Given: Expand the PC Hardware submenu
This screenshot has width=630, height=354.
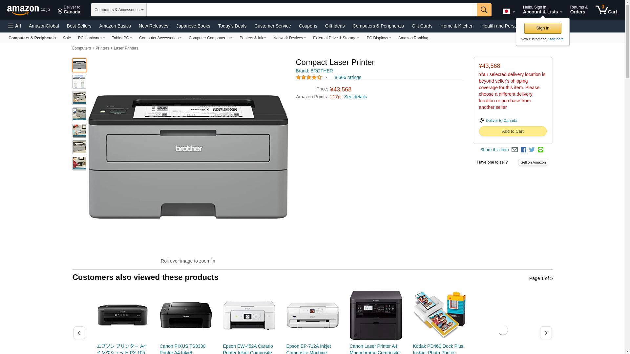Looking at the screenshot, I should click(91, 38).
